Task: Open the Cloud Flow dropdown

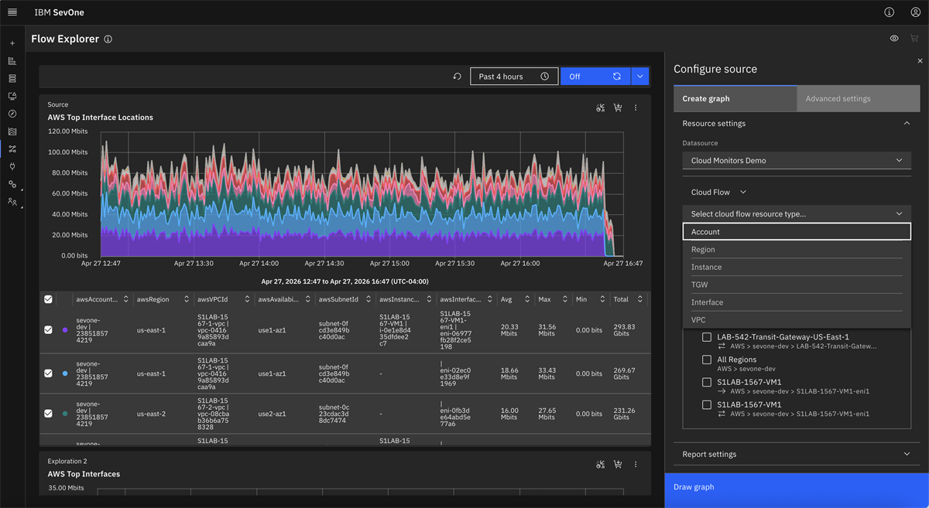Action: click(x=719, y=192)
